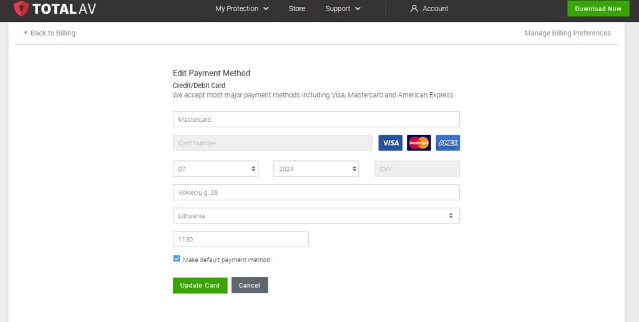The height and width of the screenshot is (322, 639).
Task: Expand the My Protection menu
Action: (242, 9)
